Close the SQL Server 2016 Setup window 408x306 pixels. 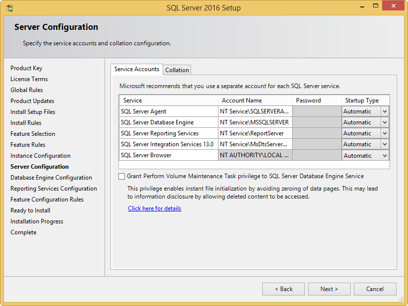click(x=393, y=6)
